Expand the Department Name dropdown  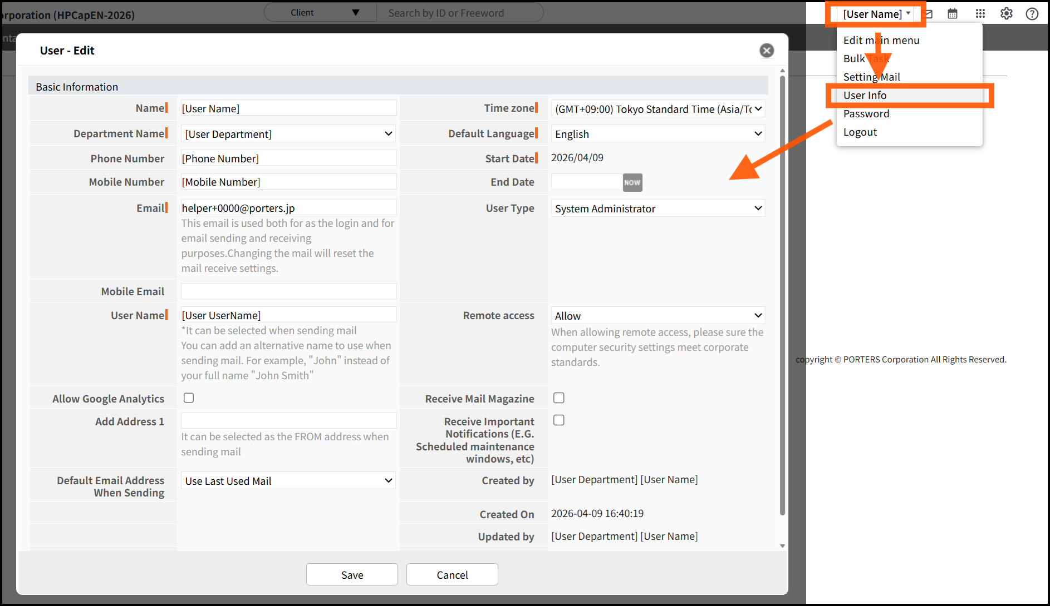click(288, 134)
